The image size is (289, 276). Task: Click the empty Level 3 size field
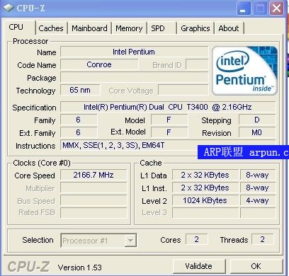click(x=205, y=213)
